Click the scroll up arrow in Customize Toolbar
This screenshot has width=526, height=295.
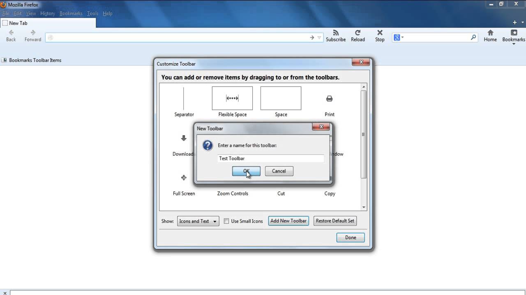click(363, 87)
